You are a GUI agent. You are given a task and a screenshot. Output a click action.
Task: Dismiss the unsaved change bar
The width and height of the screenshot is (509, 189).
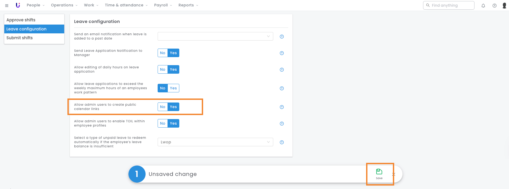click(x=393, y=174)
